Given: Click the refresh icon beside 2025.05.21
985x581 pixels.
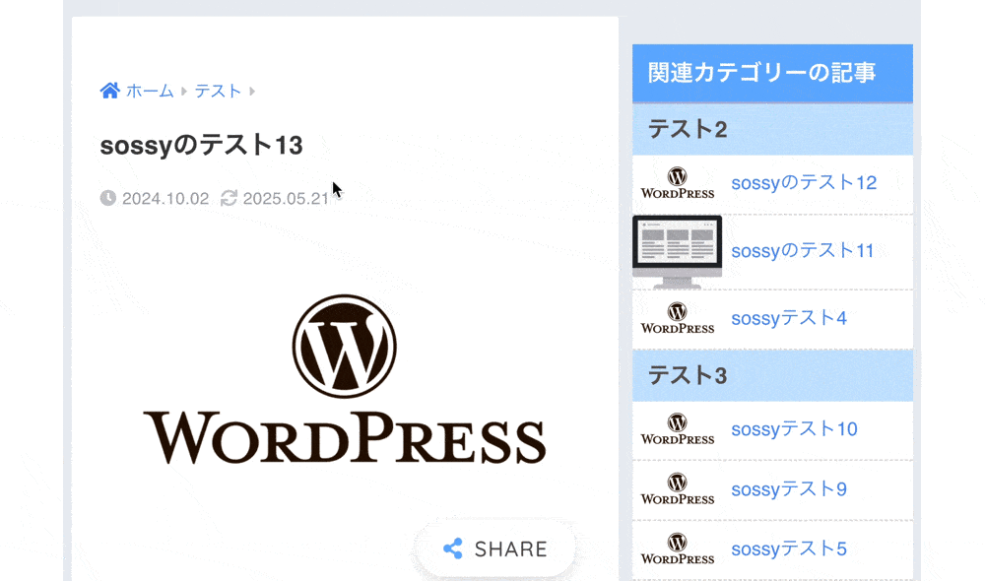Looking at the screenshot, I should [229, 198].
